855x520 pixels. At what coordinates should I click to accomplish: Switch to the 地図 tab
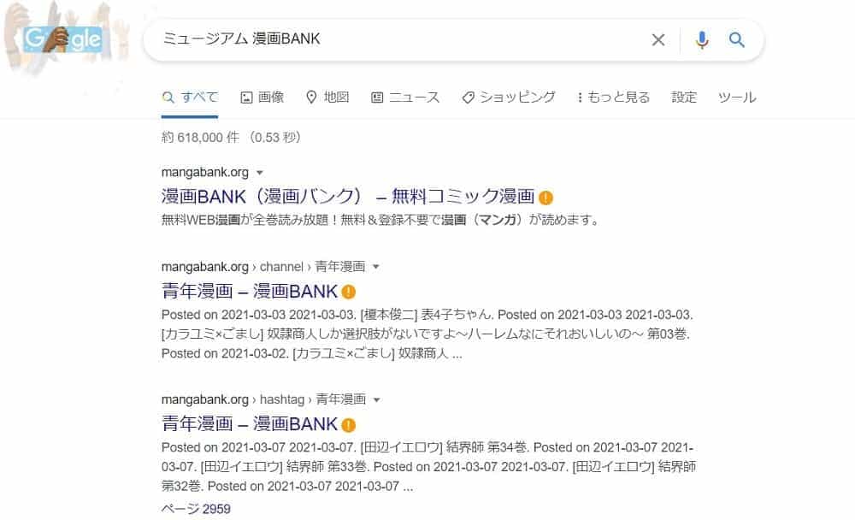327,97
